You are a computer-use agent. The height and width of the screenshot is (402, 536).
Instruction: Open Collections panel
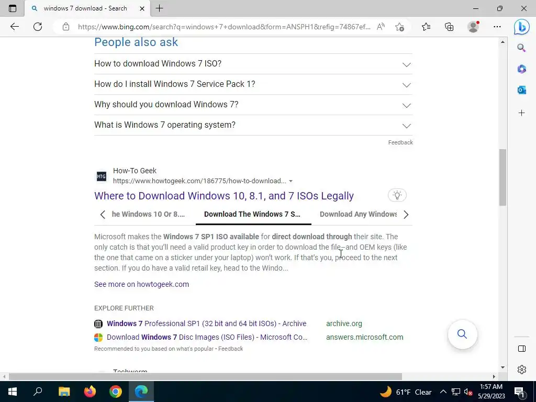coord(449,27)
